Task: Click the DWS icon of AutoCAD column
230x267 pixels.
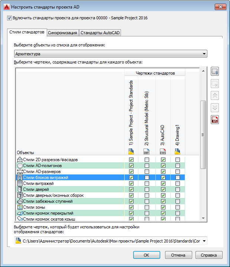Action: [163, 152]
